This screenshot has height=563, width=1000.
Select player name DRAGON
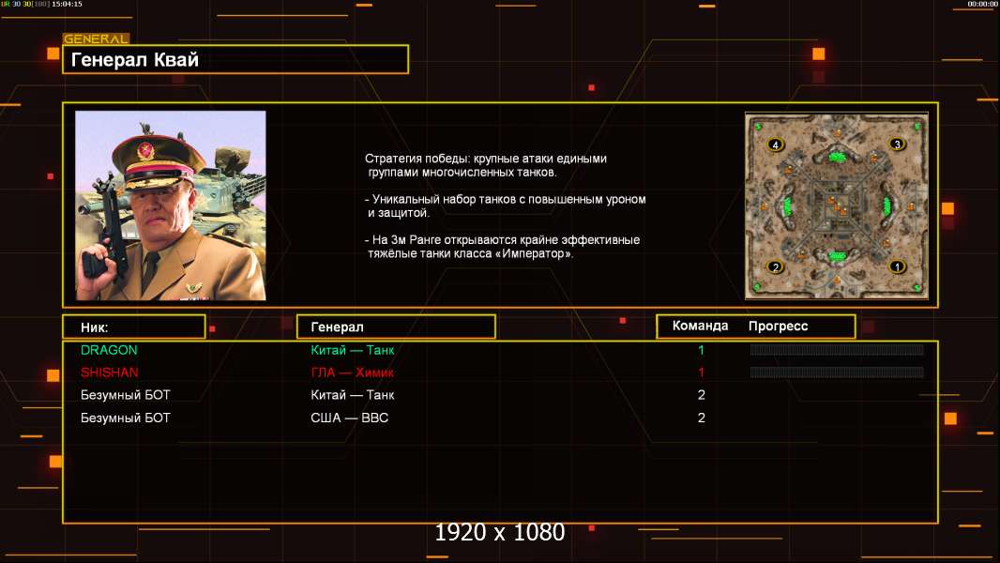point(109,350)
